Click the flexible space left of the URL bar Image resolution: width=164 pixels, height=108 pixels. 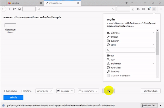(x=29, y=9)
